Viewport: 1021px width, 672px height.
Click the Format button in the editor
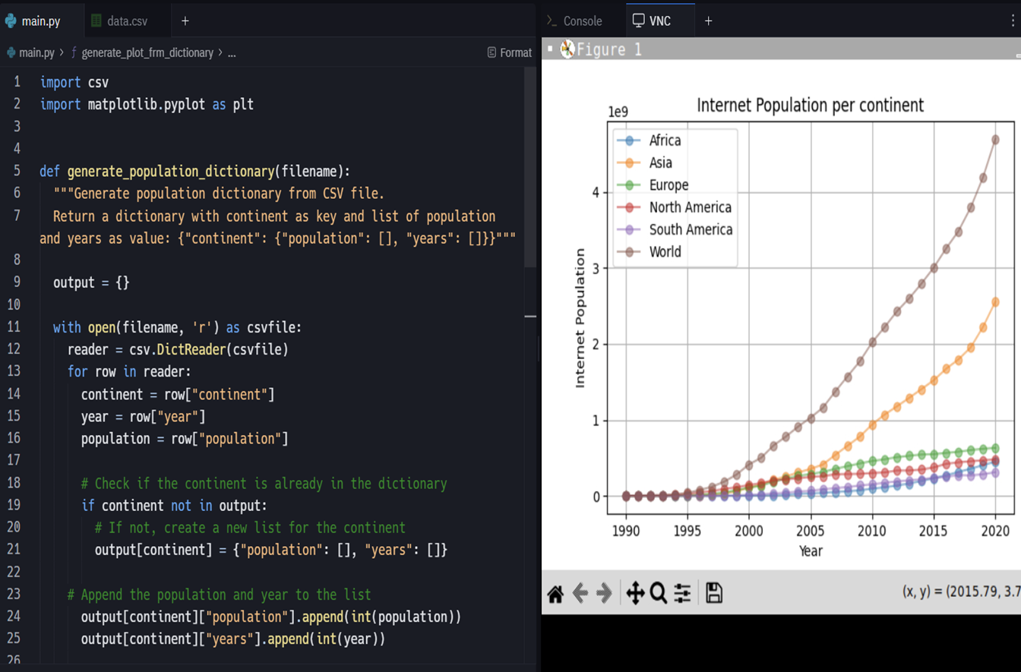pyautogui.click(x=509, y=53)
